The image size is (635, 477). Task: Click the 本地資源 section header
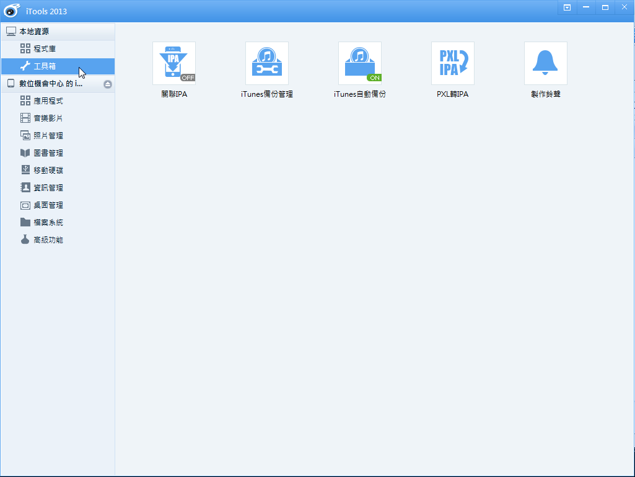(58, 31)
